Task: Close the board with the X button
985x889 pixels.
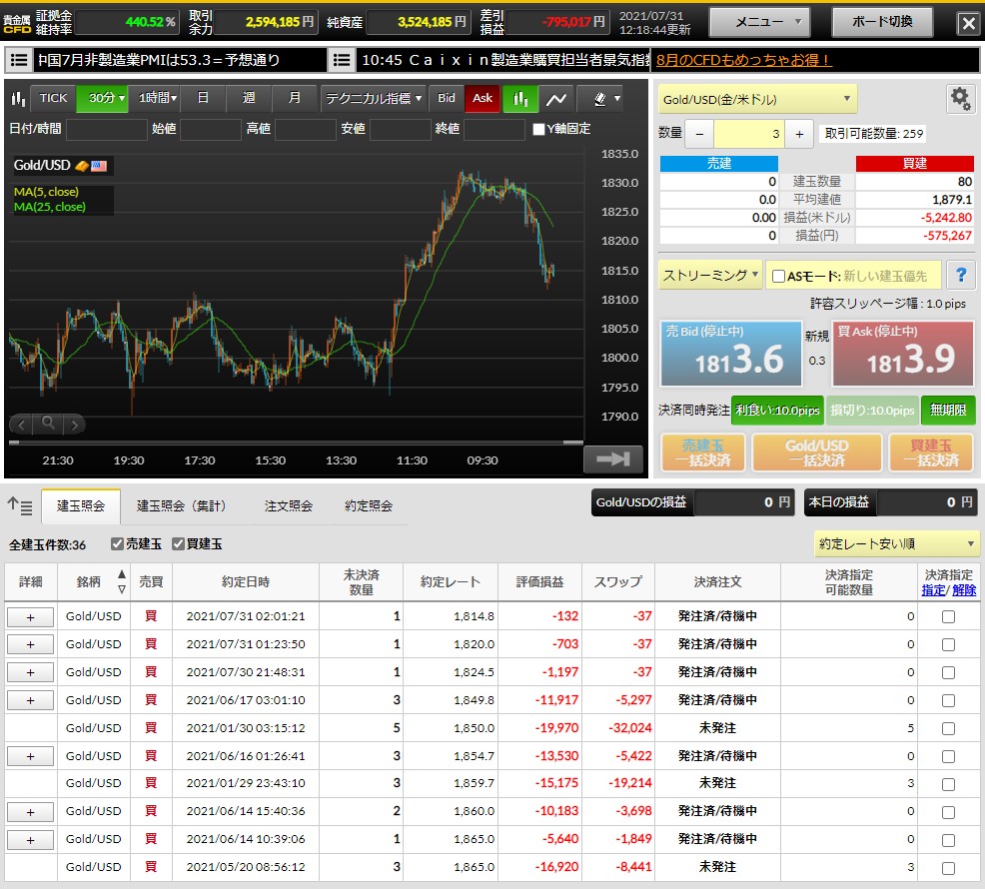Action: tap(969, 24)
